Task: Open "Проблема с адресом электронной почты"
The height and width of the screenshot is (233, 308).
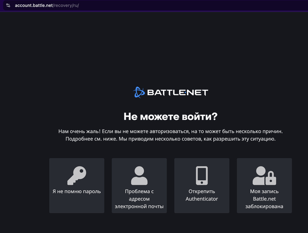Action: pyautogui.click(x=139, y=185)
